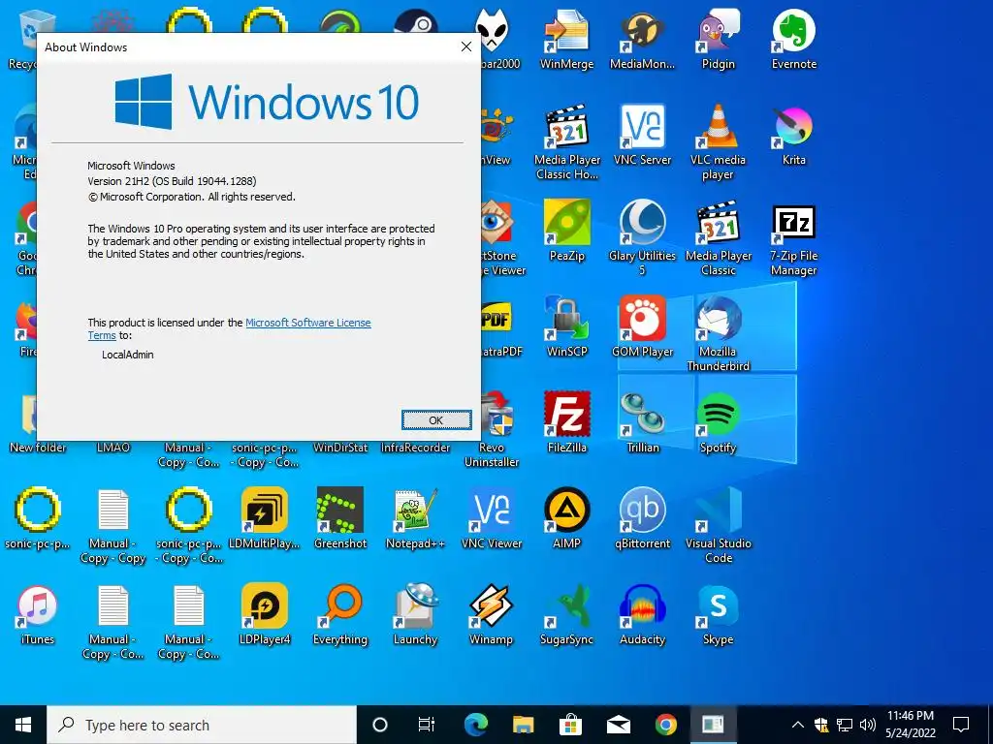Launch VLC media player icon

(x=719, y=142)
